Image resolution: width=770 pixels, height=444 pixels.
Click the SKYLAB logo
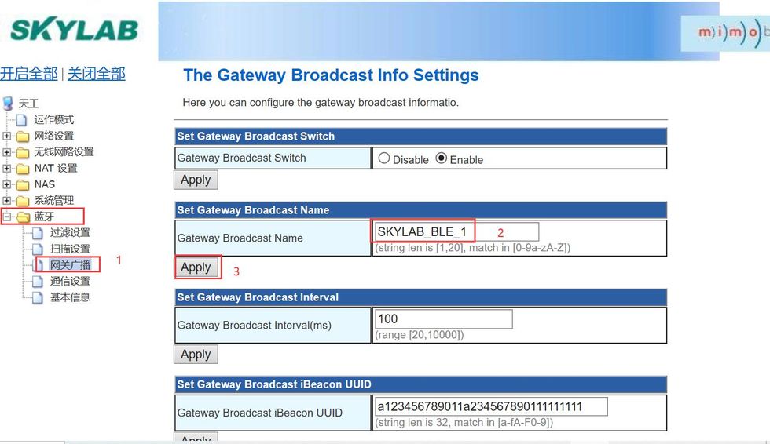point(74,30)
